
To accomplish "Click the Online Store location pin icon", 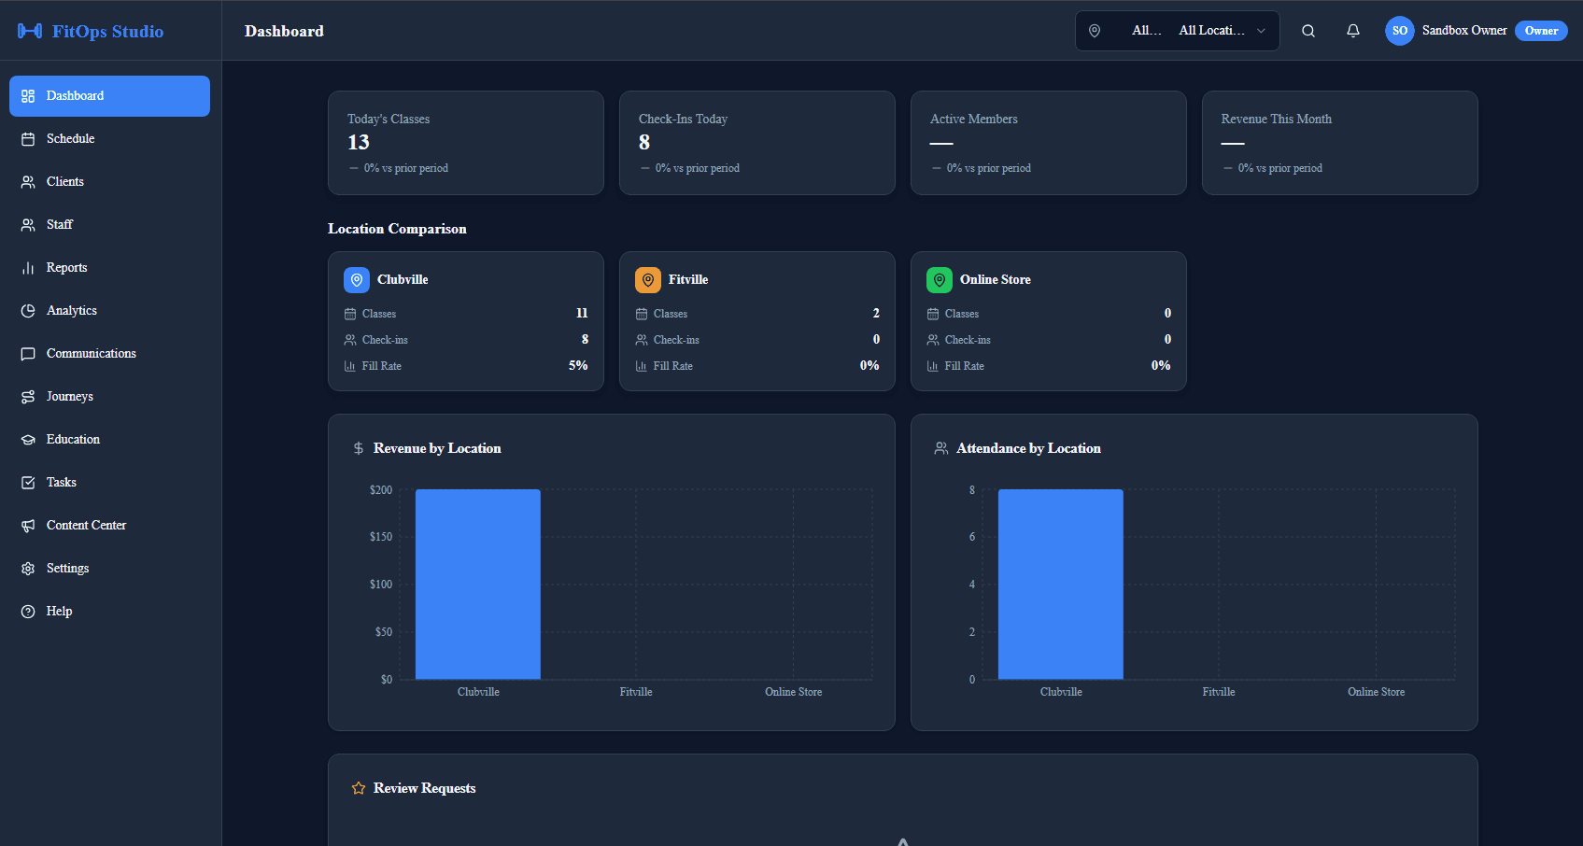I will pos(940,279).
